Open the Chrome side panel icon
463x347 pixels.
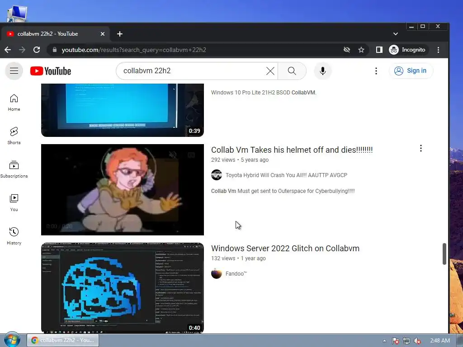[x=379, y=50]
